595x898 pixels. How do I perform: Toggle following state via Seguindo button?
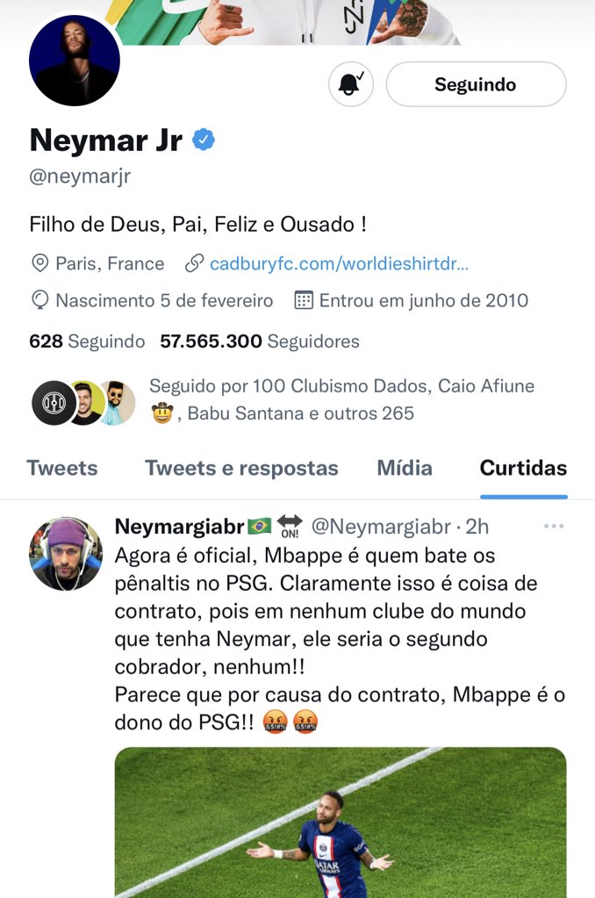(476, 83)
